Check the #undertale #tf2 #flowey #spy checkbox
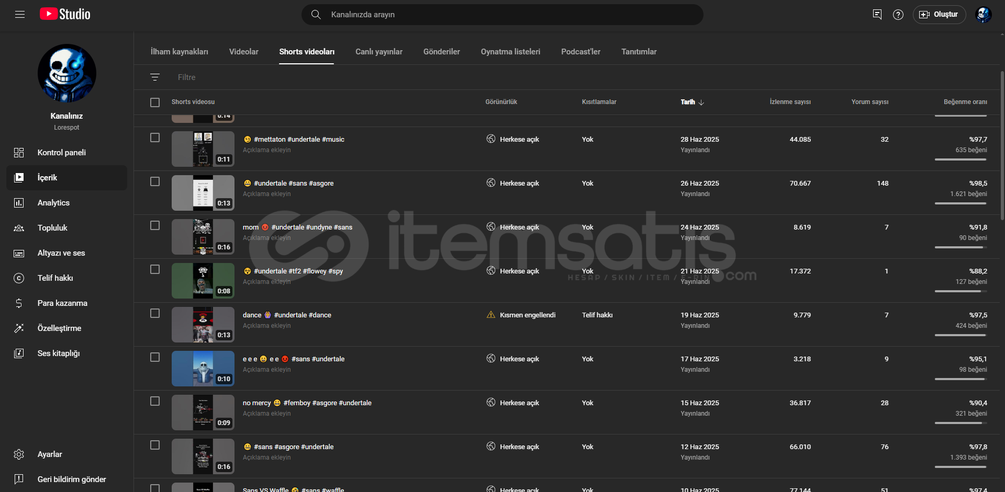This screenshot has height=492, width=1005. [x=155, y=269]
